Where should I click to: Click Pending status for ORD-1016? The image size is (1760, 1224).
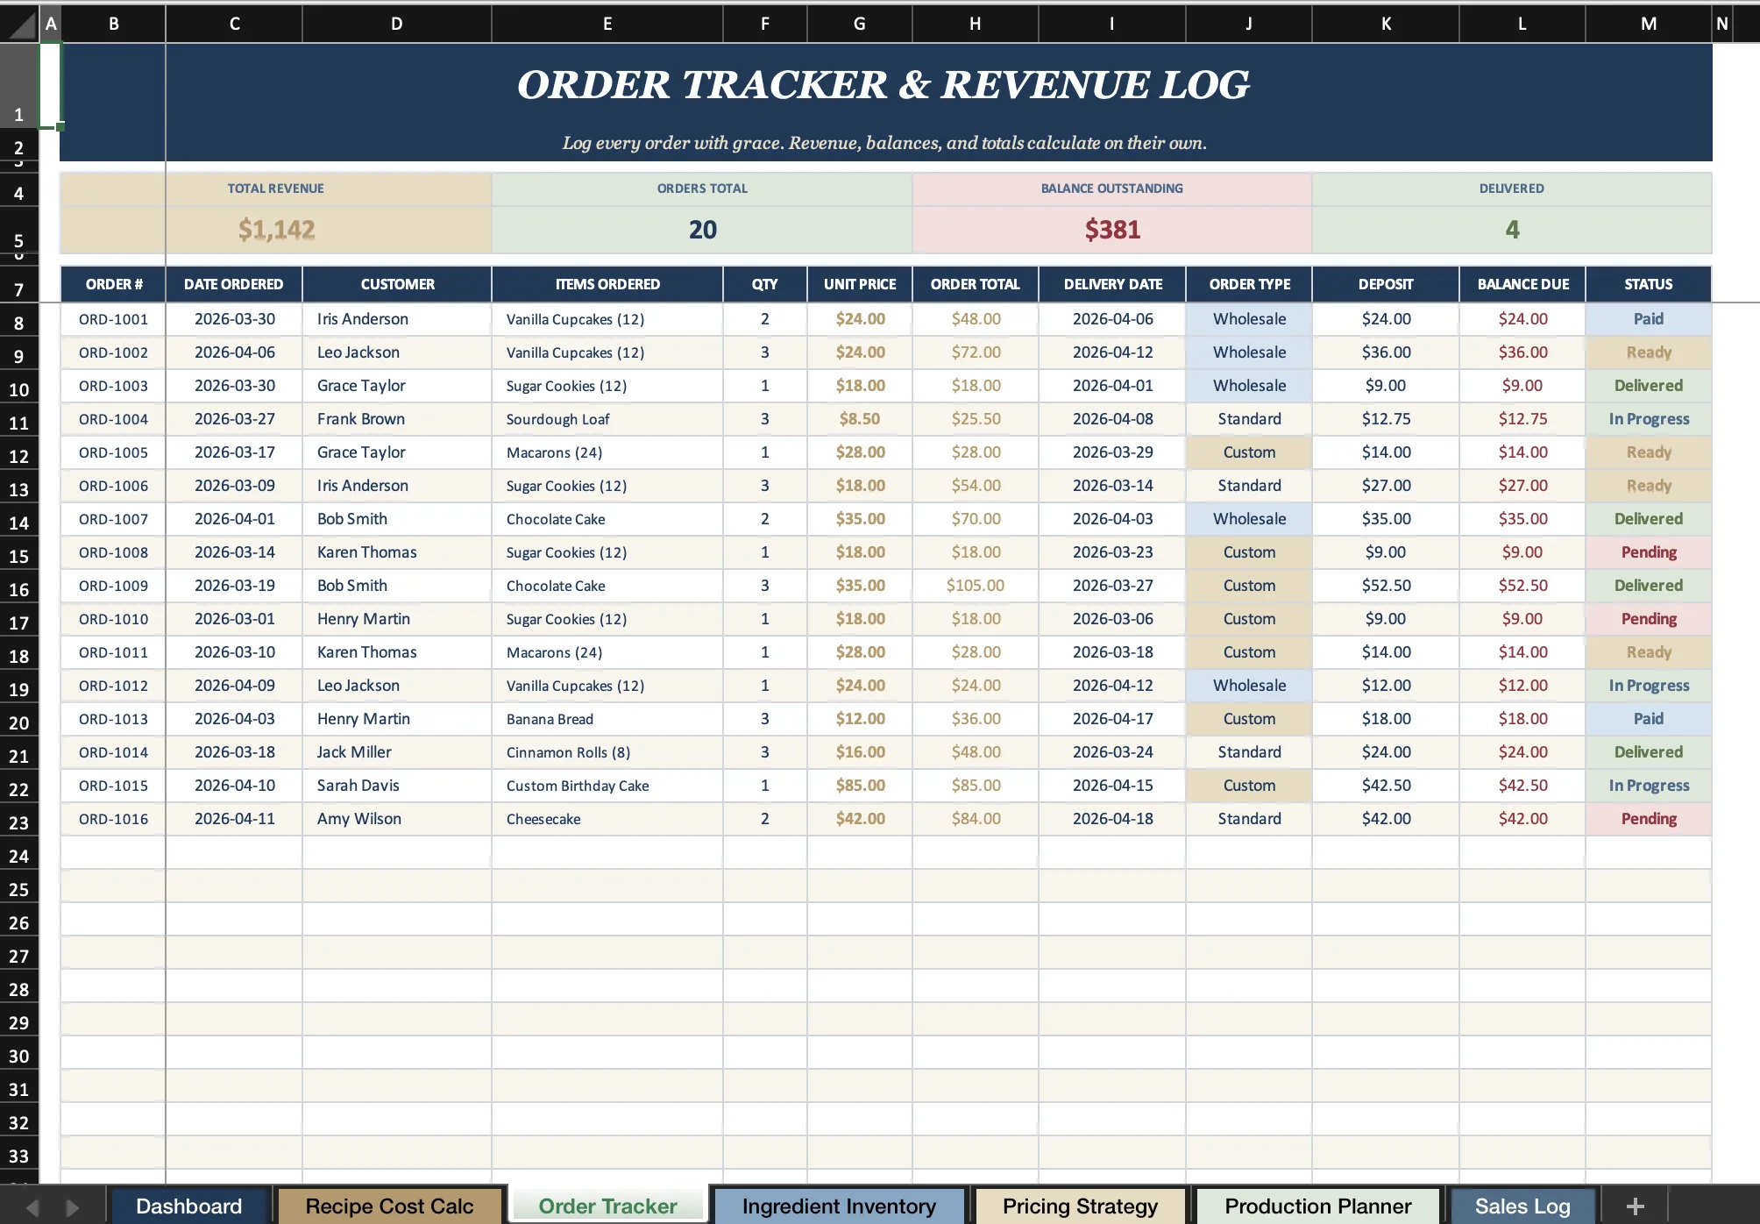pyautogui.click(x=1649, y=819)
